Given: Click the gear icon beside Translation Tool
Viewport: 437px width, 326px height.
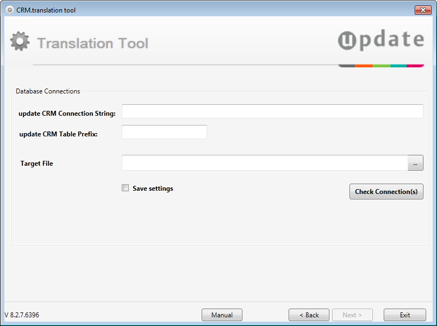Looking at the screenshot, I should point(20,42).
